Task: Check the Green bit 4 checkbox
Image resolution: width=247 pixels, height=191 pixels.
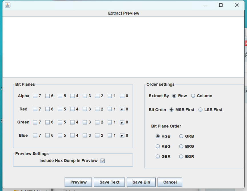Action: click(72, 122)
